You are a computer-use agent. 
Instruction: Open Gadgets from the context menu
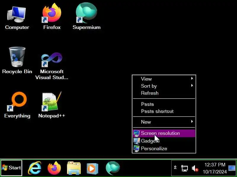(164, 141)
